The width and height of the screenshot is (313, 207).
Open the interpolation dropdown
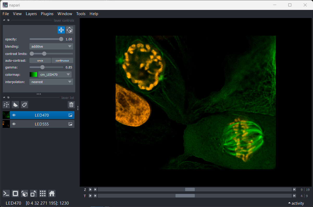click(x=51, y=82)
